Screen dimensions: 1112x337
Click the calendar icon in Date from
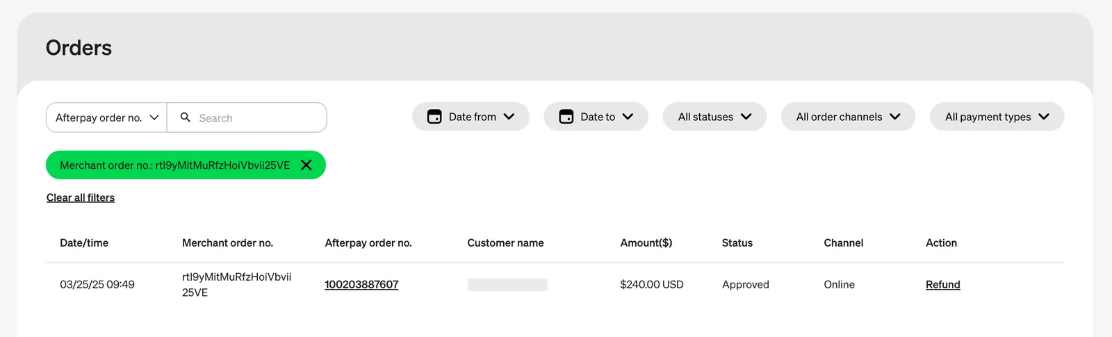tap(434, 117)
